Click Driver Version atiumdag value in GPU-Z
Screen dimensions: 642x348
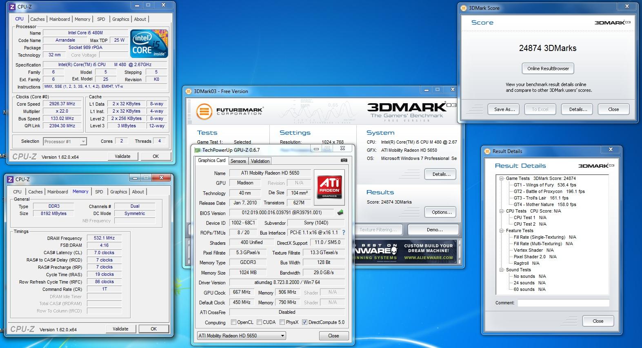pyautogui.click(x=287, y=282)
